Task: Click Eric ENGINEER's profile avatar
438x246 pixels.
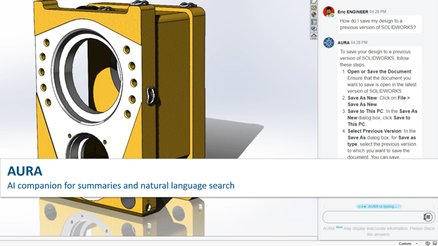Action: [x=328, y=12]
